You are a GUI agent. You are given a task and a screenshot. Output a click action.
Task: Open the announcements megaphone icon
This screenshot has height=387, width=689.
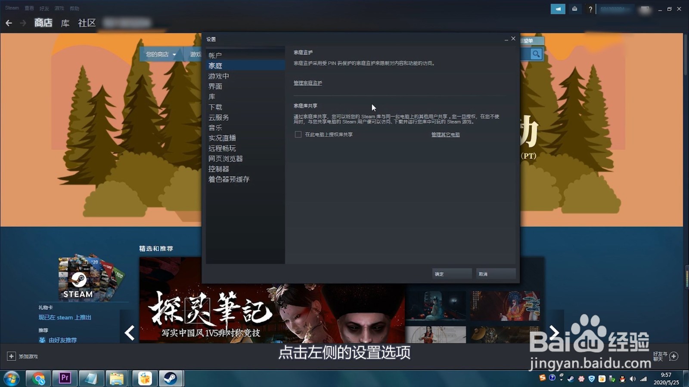pos(558,9)
